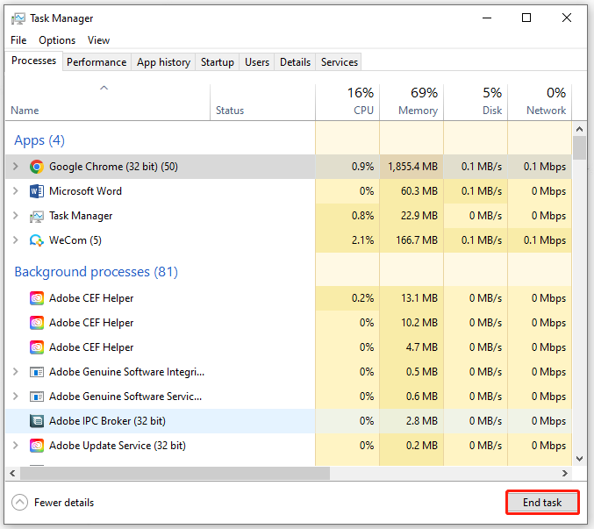The width and height of the screenshot is (594, 529).
Task: Open the Options menu
Action: tap(57, 40)
